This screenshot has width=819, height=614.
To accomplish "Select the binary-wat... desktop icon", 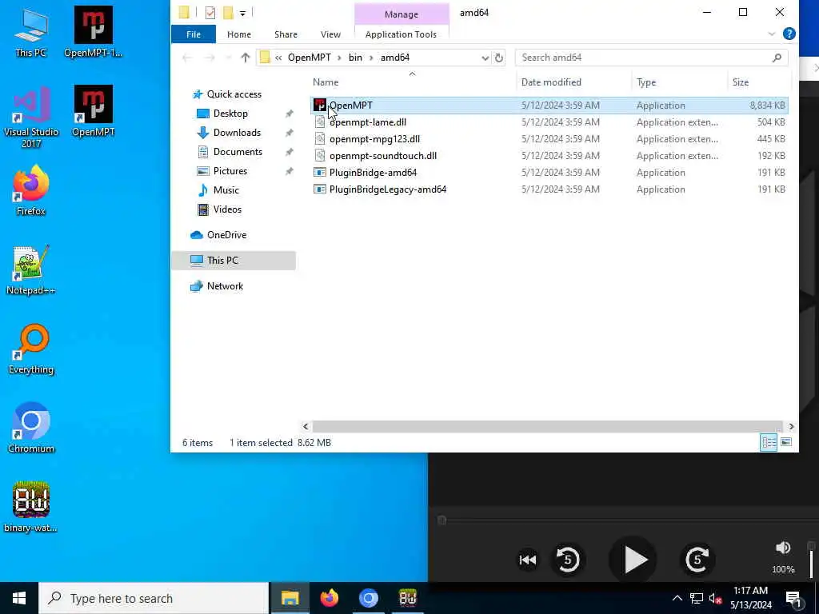I will pos(31,508).
